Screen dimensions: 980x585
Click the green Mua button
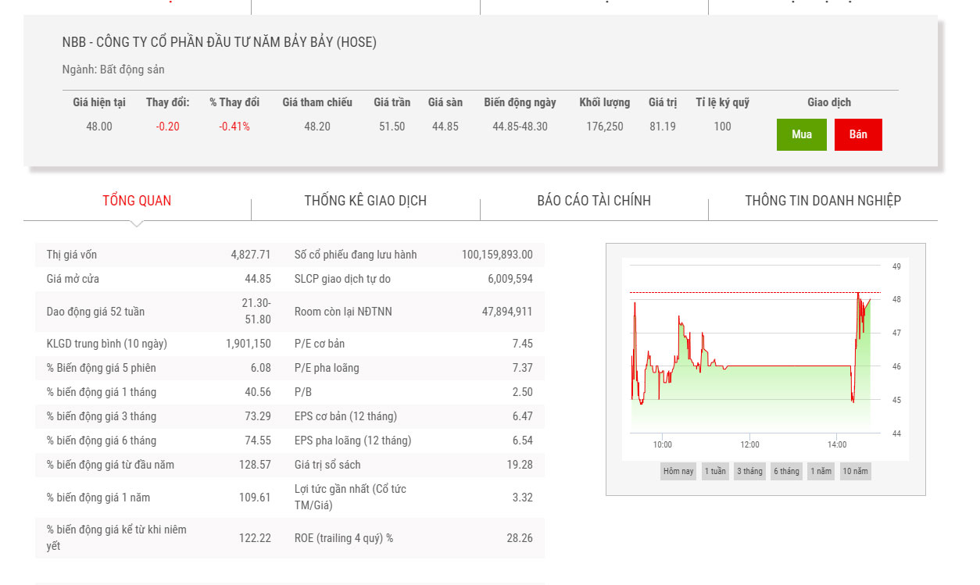(801, 134)
